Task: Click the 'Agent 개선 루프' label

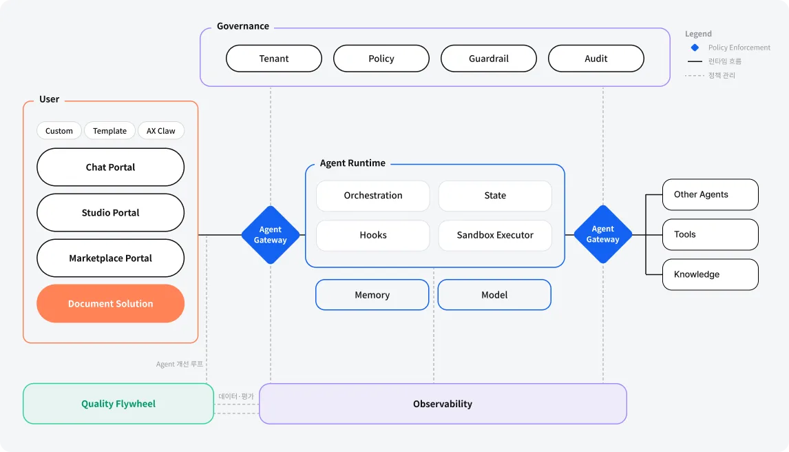Action: pos(180,364)
